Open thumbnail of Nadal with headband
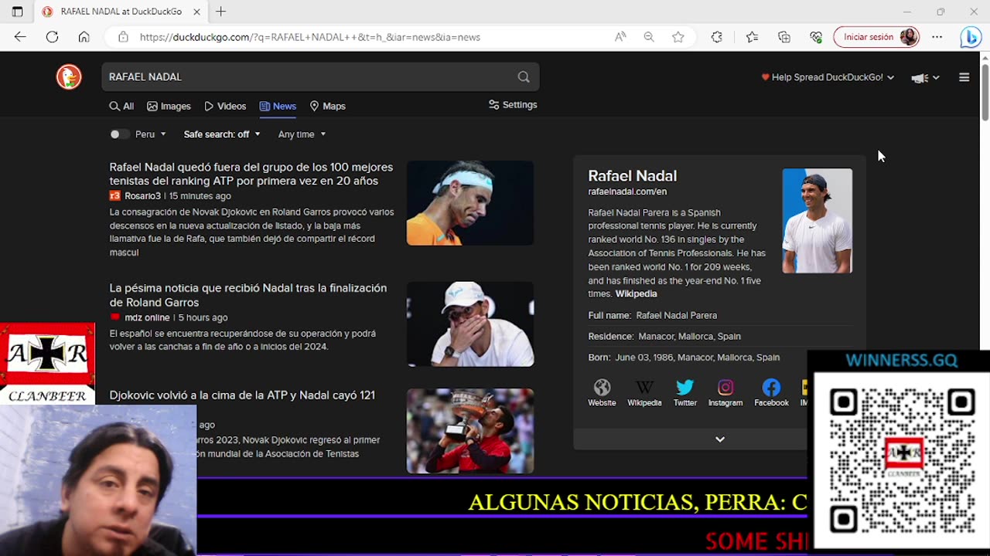This screenshot has height=556, width=990. (470, 203)
